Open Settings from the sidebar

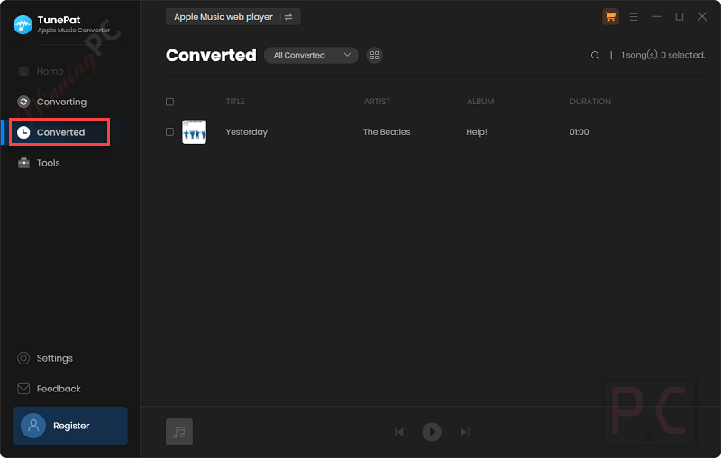[x=45, y=358]
